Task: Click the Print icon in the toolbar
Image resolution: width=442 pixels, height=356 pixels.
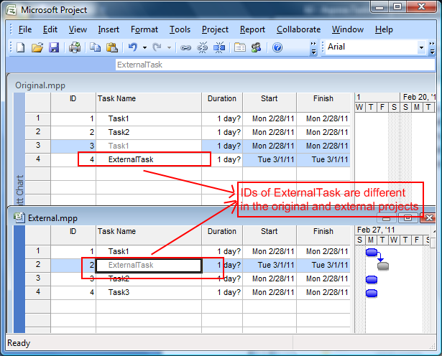Action: (75, 47)
